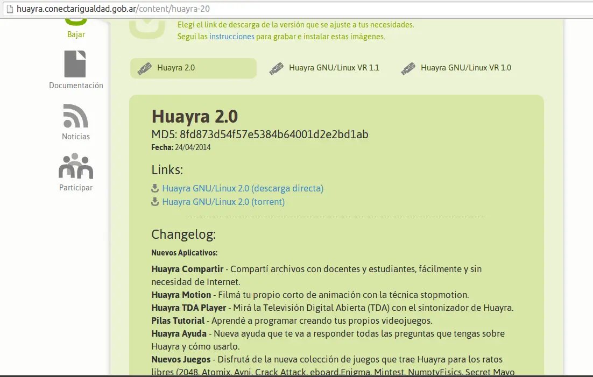Open the instrucciones link
Viewport: 593px width, 377px height.
(x=232, y=37)
